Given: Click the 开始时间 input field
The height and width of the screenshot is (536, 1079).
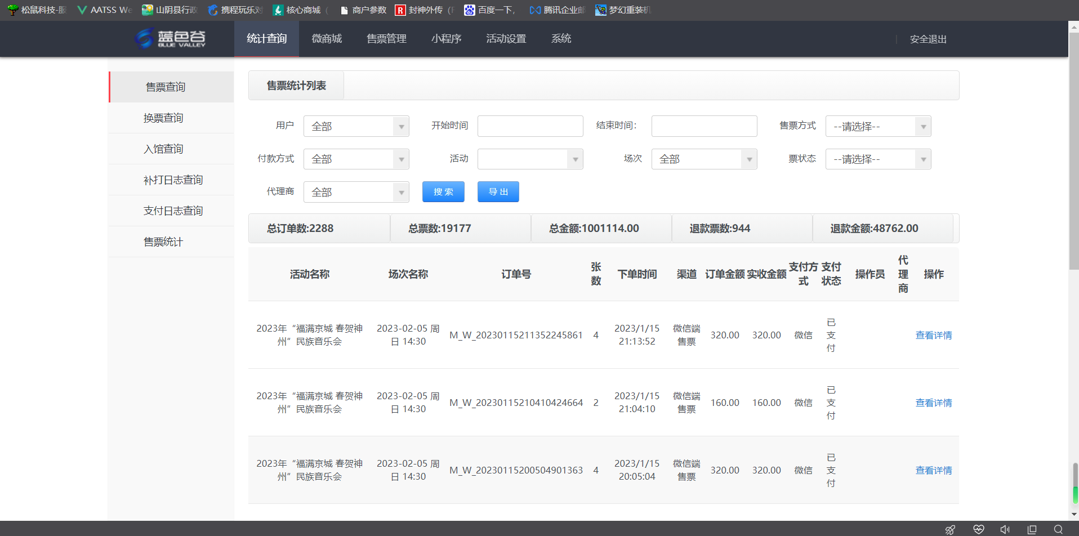Looking at the screenshot, I should (530, 126).
